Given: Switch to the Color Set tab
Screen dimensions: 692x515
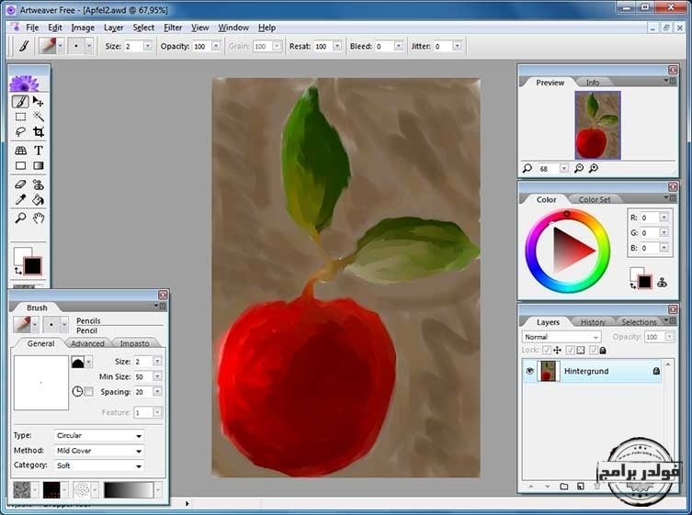Looking at the screenshot, I should point(595,200).
